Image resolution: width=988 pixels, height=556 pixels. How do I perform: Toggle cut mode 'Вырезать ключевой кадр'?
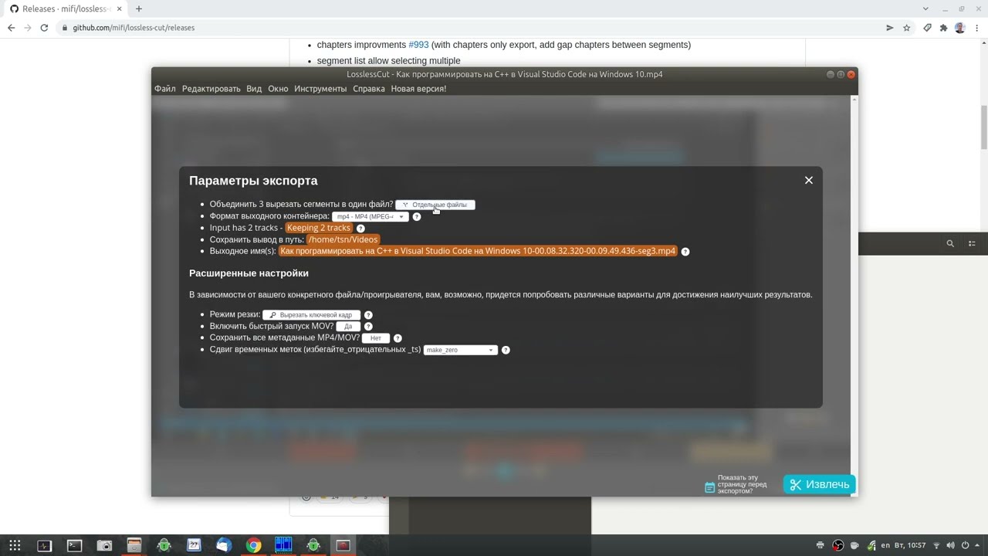click(x=311, y=315)
